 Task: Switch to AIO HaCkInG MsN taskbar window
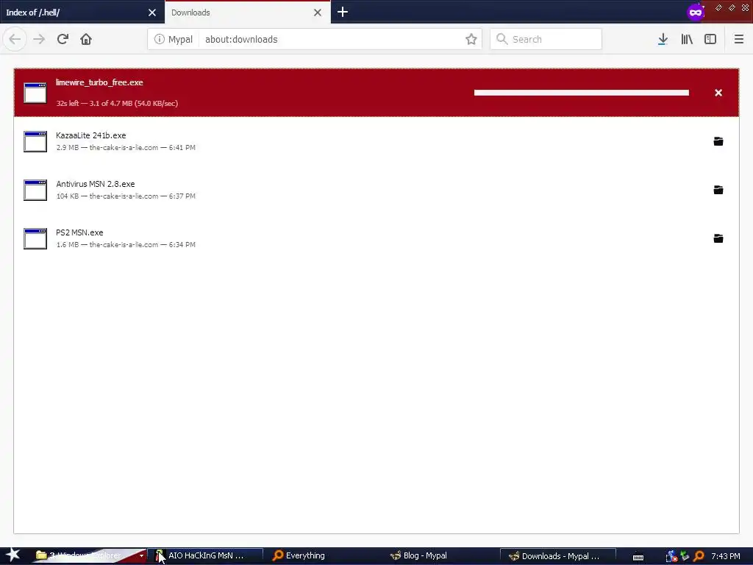point(205,556)
